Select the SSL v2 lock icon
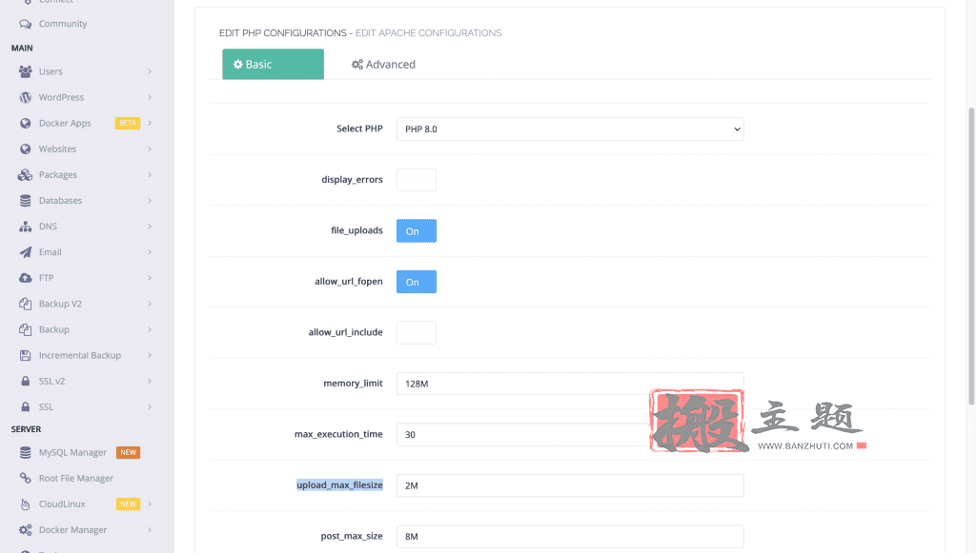This screenshot has width=976, height=553. (x=25, y=381)
